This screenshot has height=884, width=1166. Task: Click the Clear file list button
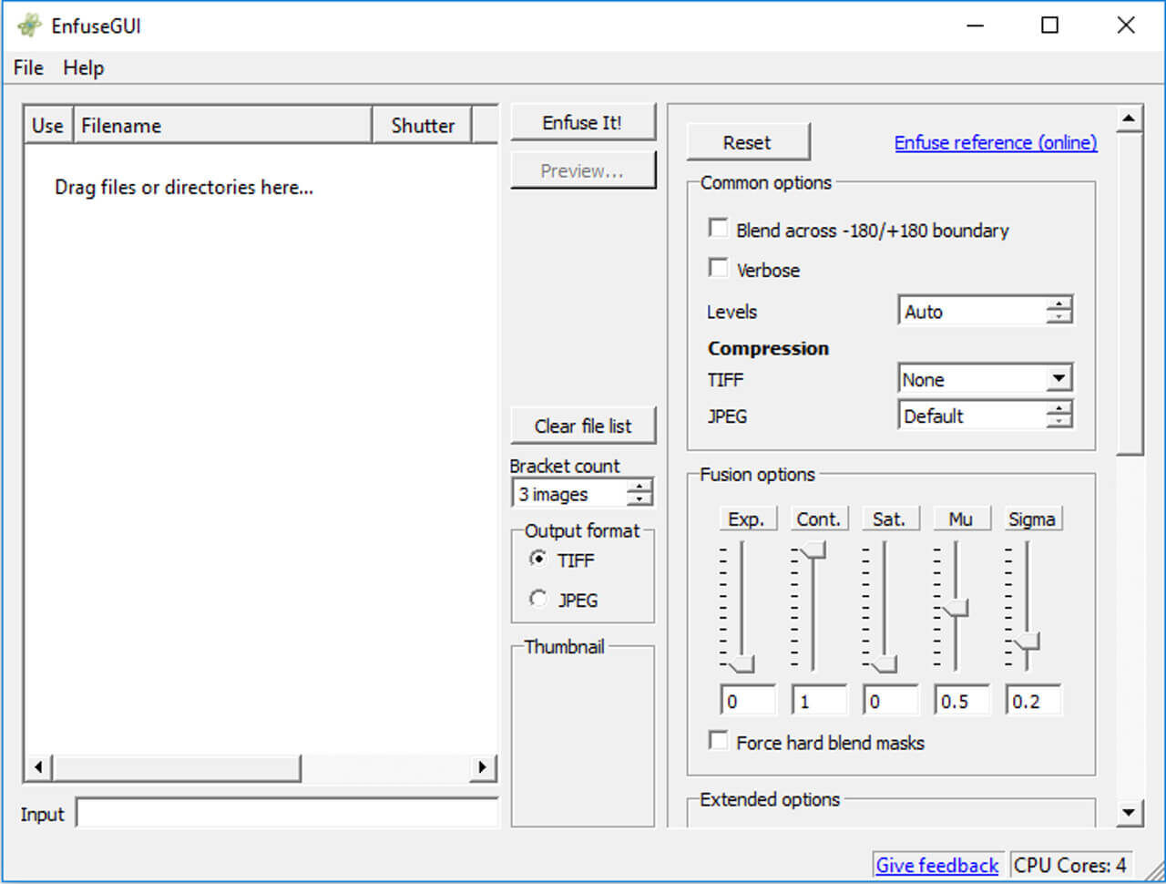tap(582, 426)
